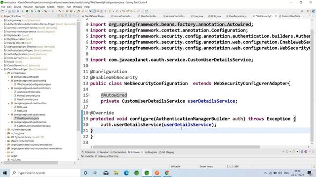Switch to the OauthDemoProje... editor tab
Image resolution: width=316 pixels, height=177 pixels.
93,16
